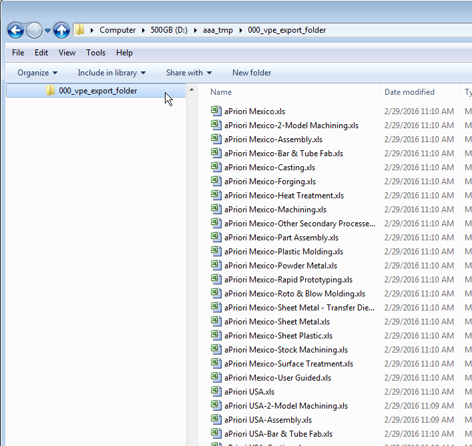Image resolution: width=472 pixels, height=446 pixels.
Task: Go up one folder level with Up arrow
Action: [x=61, y=30]
